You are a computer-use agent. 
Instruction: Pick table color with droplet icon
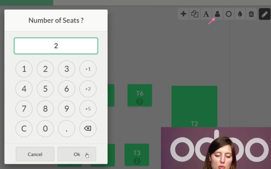coord(240,14)
